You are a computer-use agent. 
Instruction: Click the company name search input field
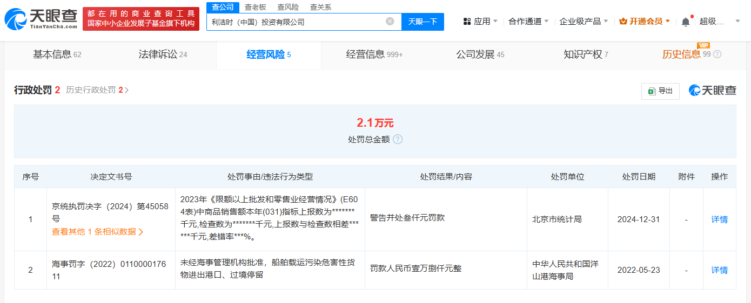[x=294, y=22]
